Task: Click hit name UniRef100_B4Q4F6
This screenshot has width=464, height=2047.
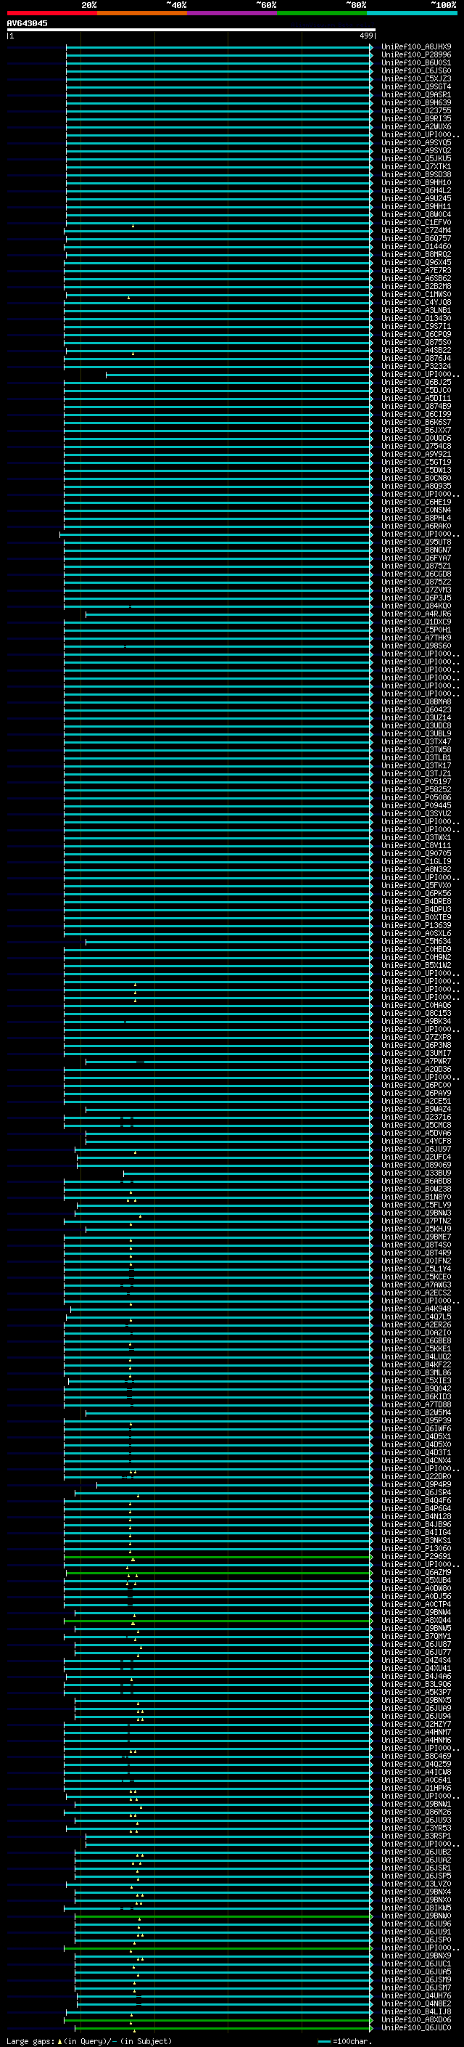Action: (x=415, y=1500)
